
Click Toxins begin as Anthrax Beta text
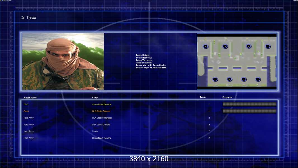pyautogui.click(x=151, y=67)
